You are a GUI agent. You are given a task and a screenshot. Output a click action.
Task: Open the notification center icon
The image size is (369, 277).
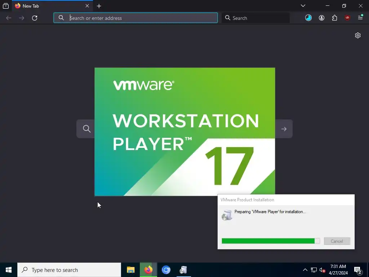(358, 270)
